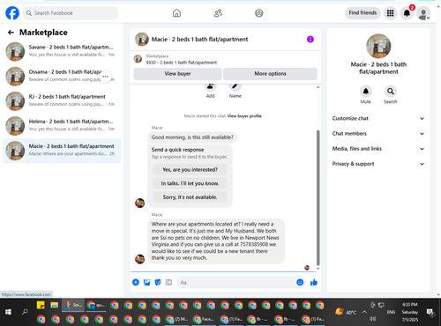Screen dimensions: 441x326
Task: Open File Explorer from the taskbar
Action: (55, 305)
